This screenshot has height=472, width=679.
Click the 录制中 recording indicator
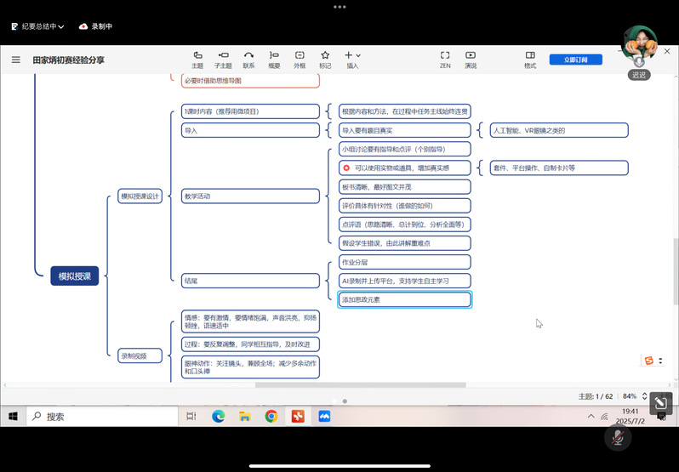(95, 26)
